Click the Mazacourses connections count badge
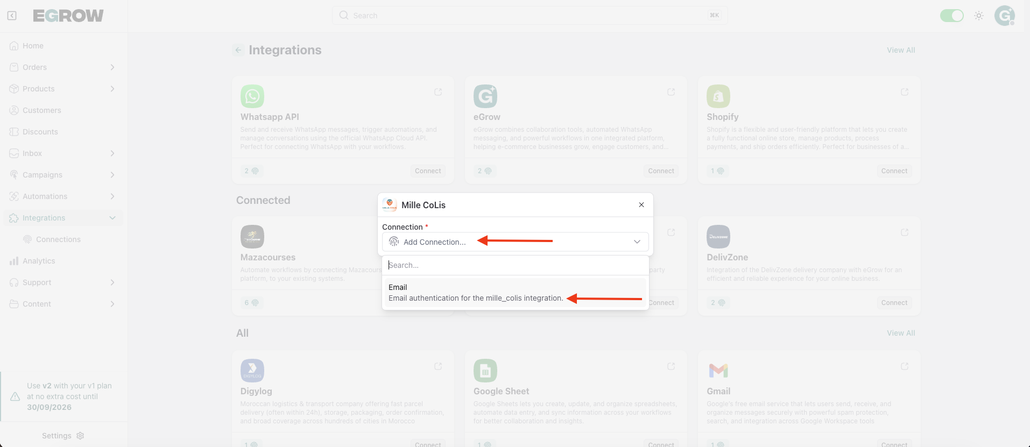Screen dimensions: 1030x447 [x=251, y=303]
